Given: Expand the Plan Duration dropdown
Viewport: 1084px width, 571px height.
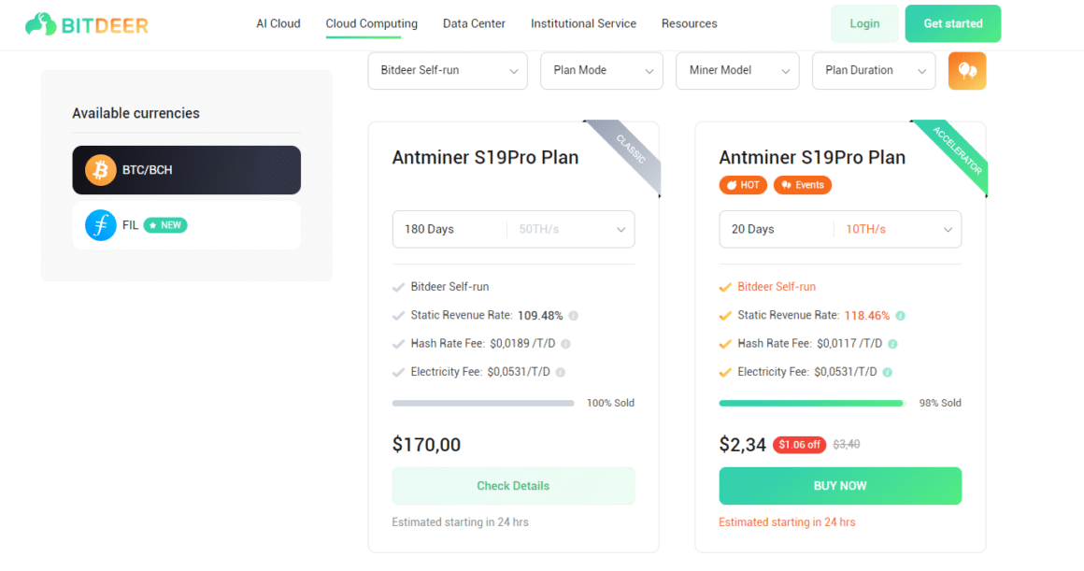Looking at the screenshot, I should [x=873, y=70].
